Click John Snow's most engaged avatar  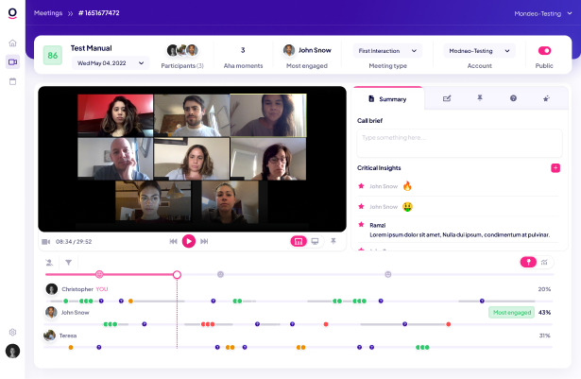coord(289,50)
